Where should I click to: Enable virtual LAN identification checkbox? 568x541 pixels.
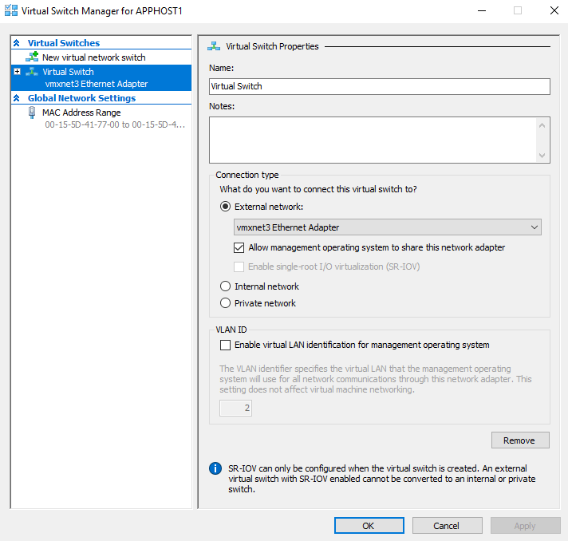225,345
